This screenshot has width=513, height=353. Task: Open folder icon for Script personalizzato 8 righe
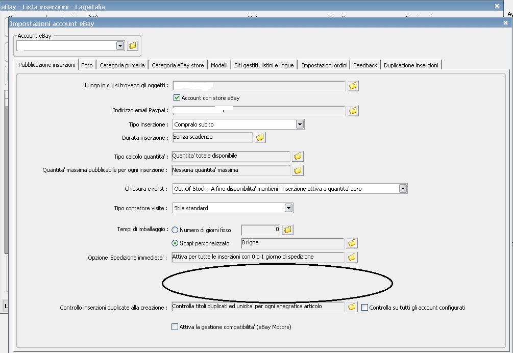(352, 243)
